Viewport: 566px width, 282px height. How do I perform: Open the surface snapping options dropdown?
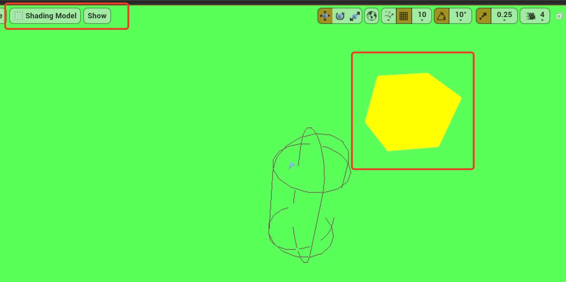(389, 16)
